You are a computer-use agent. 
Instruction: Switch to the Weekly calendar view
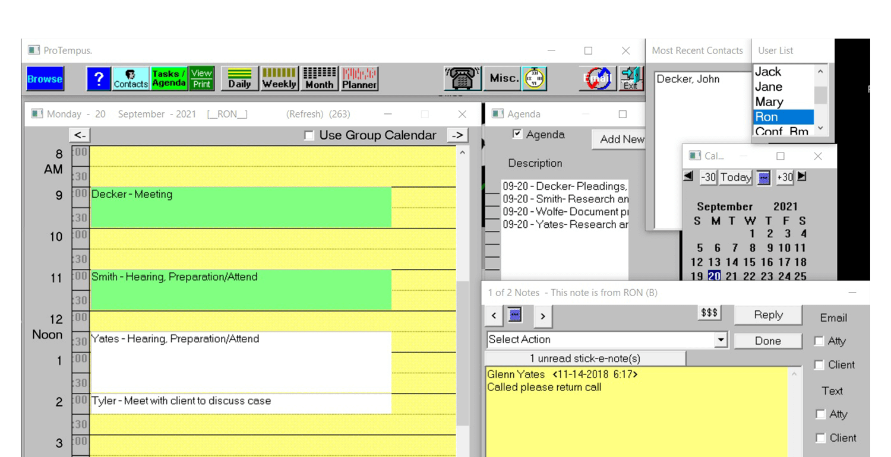pos(279,79)
